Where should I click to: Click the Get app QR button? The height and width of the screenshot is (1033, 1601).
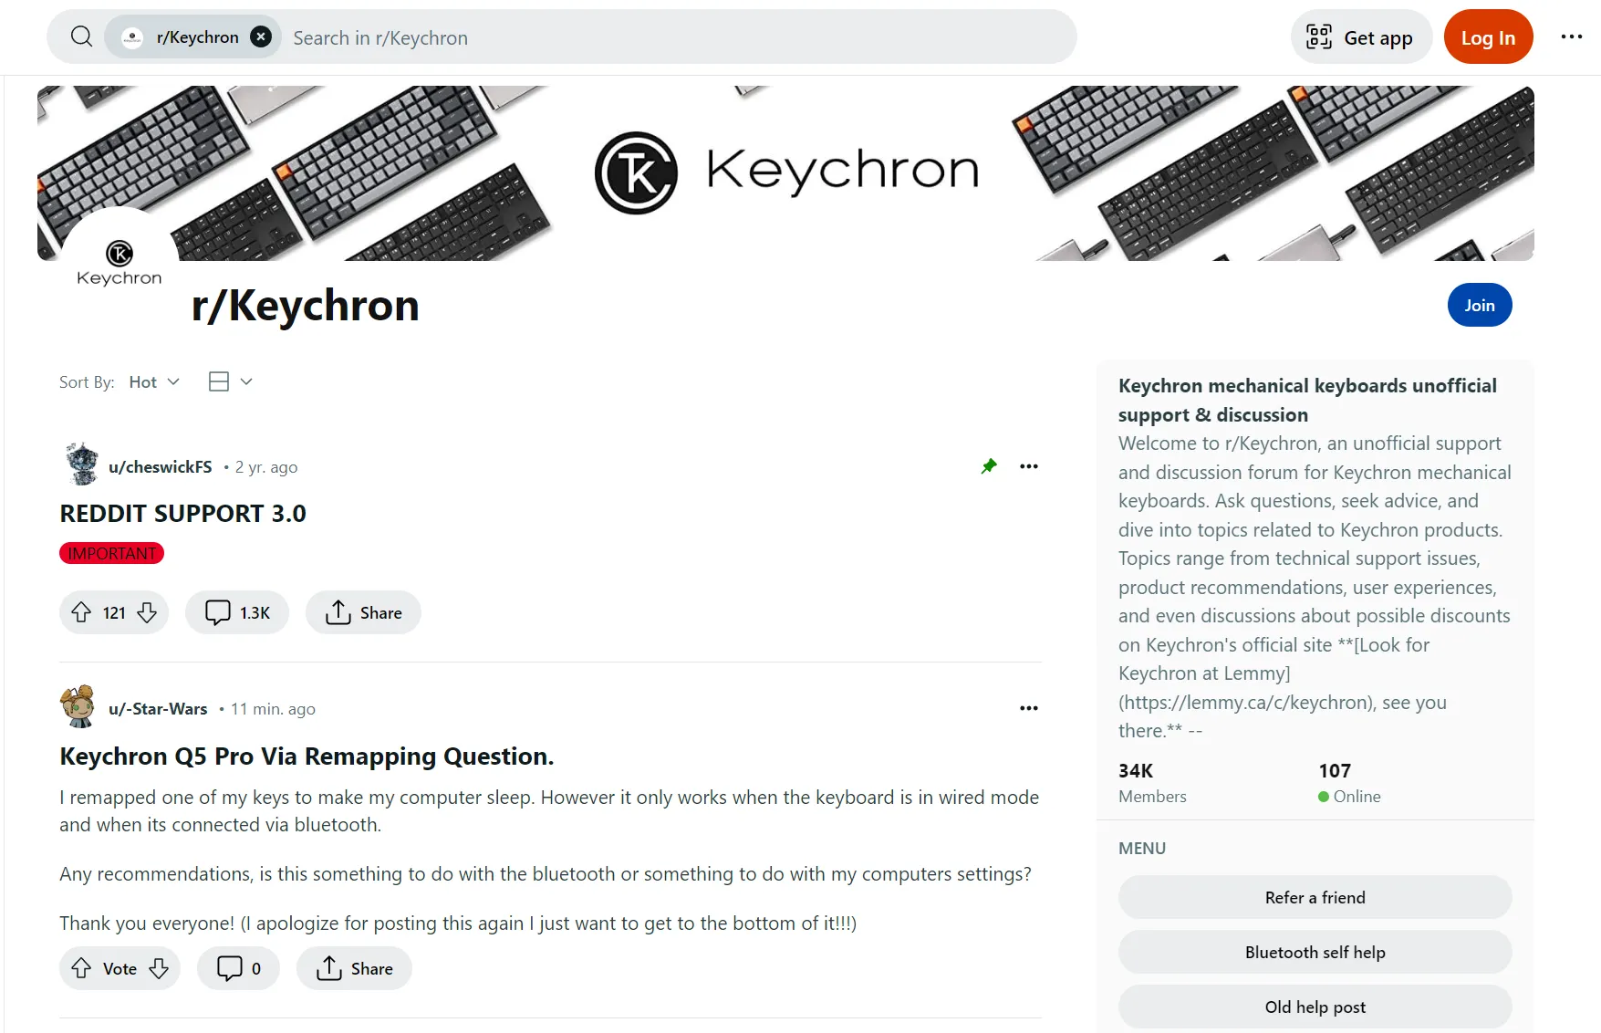tap(1361, 37)
